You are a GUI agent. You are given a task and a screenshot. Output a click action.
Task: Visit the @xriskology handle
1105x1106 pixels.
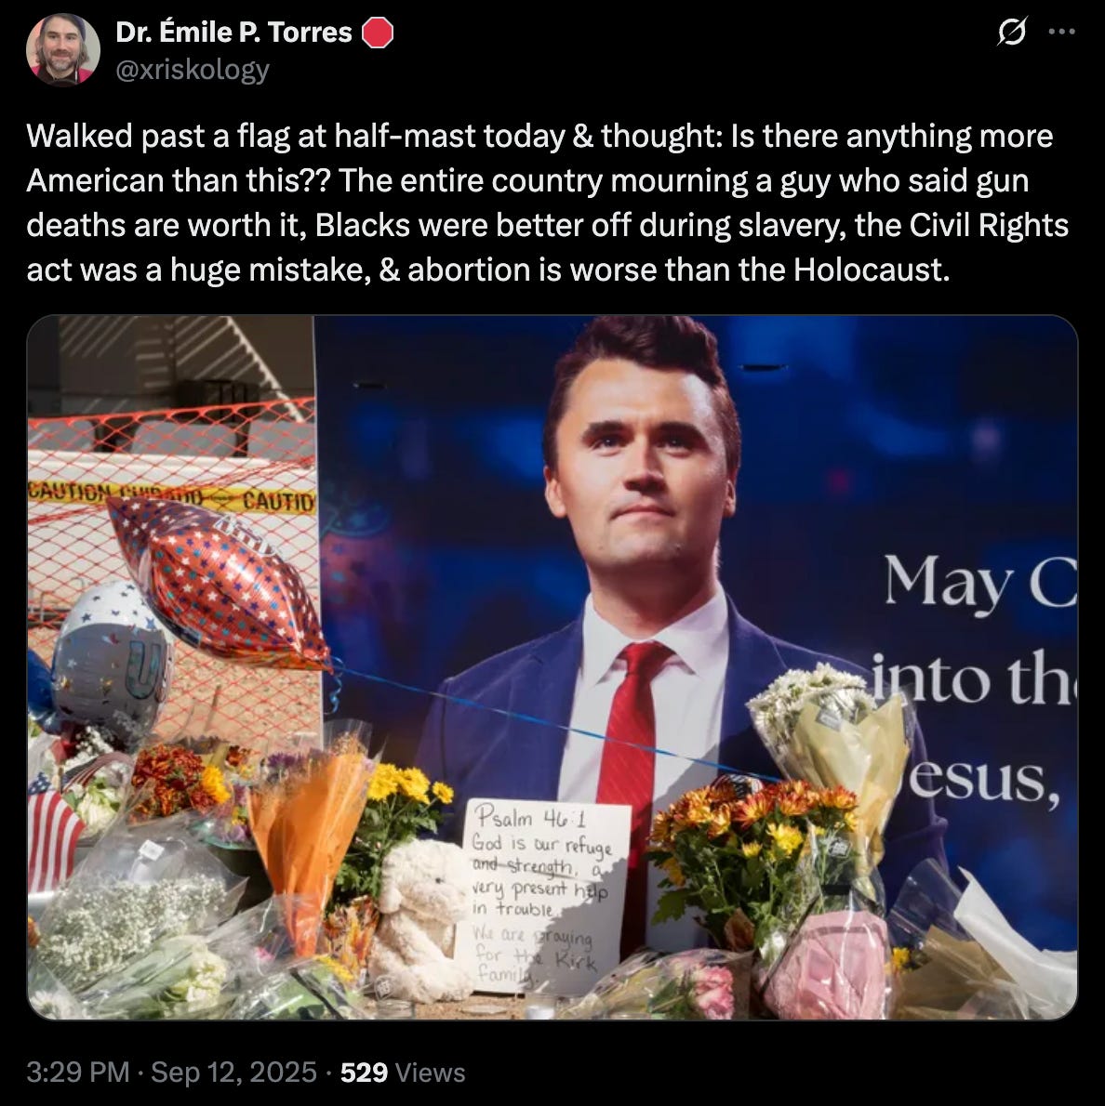coord(192,70)
